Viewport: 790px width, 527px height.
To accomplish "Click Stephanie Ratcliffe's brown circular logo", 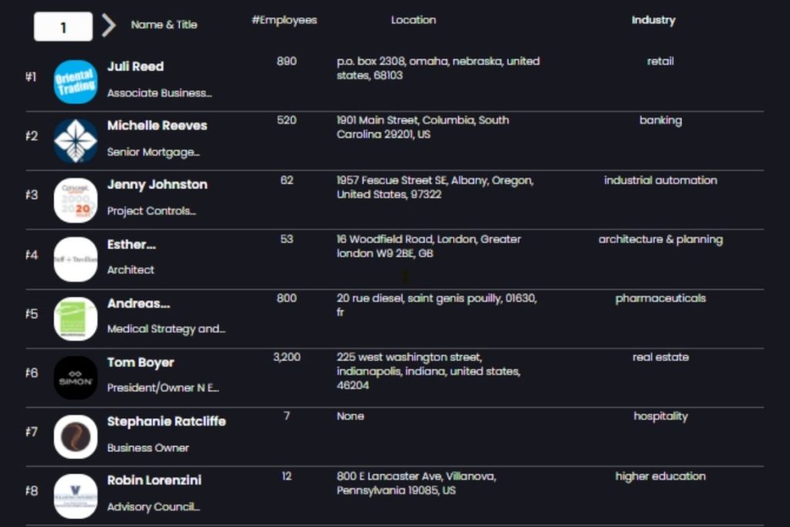I will (x=76, y=437).
